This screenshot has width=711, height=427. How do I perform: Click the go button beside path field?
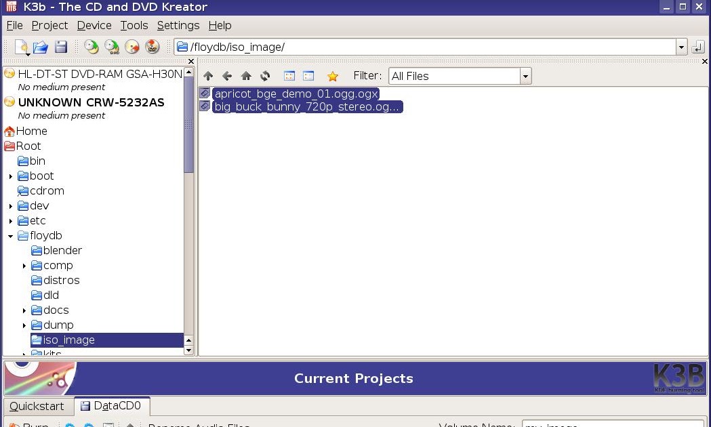pyautogui.click(x=698, y=47)
